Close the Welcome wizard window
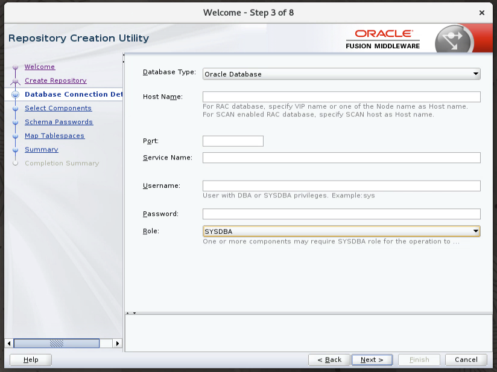The height and width of the screenshot is (372, 497). click(x=482, y=13)
